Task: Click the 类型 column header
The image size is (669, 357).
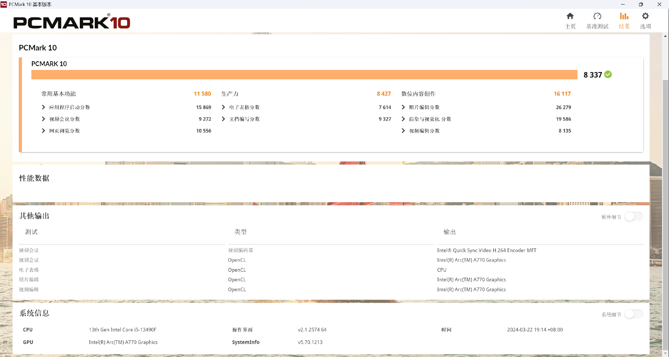Action: pos(240,232)
